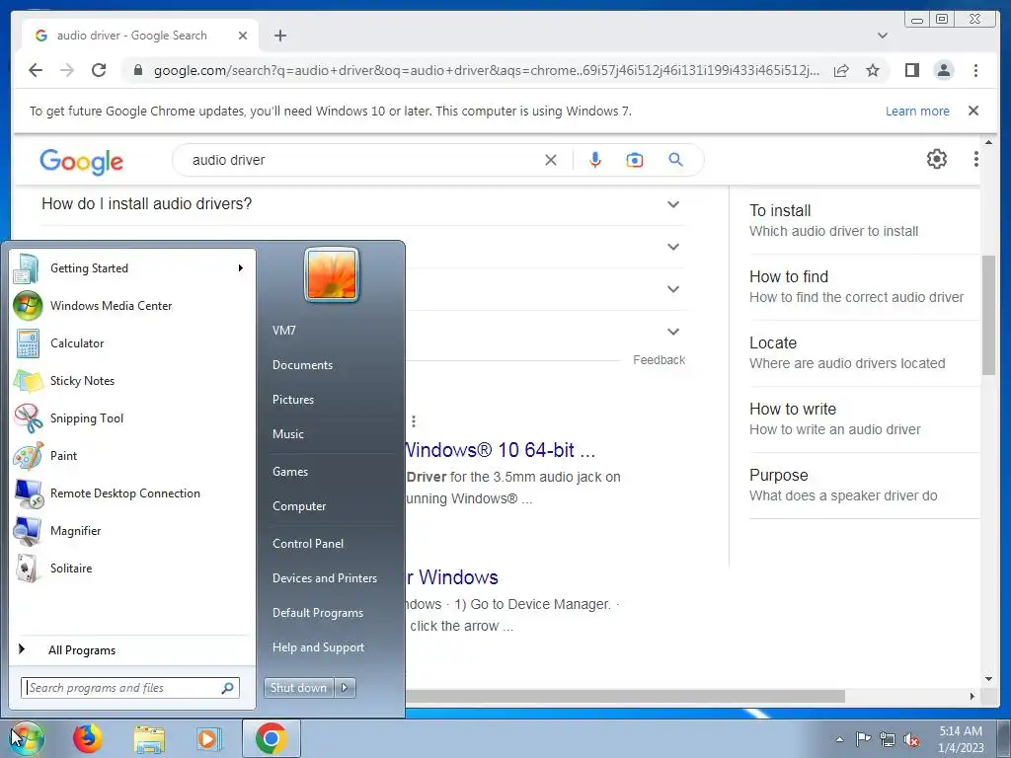Open Google quick settings gear
Screen dimensions: 1011x758
point(936,159)
